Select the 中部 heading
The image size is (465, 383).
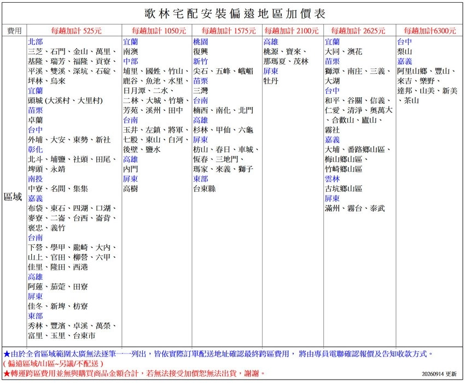pos(131,61)
